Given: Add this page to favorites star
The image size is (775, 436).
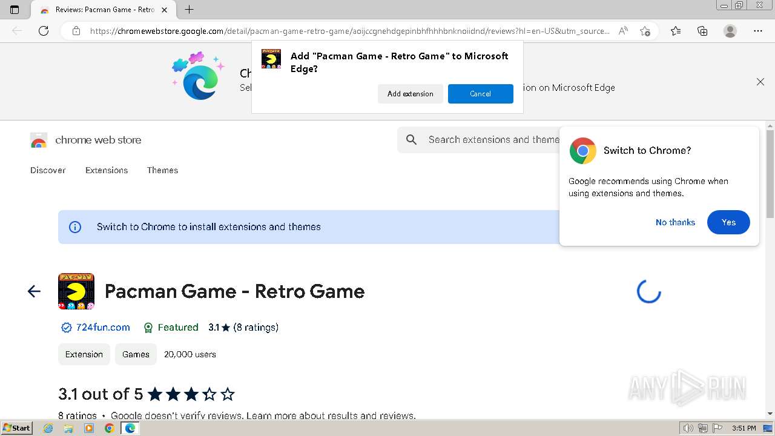Looking at the screenshot, I should tap(645, 31).
